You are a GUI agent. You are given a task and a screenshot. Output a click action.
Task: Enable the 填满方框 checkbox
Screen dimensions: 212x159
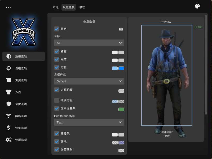(x=57, y=100)
